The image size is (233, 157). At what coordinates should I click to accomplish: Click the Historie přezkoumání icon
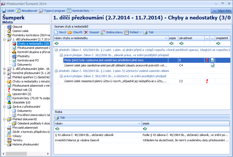pos(9,144)
